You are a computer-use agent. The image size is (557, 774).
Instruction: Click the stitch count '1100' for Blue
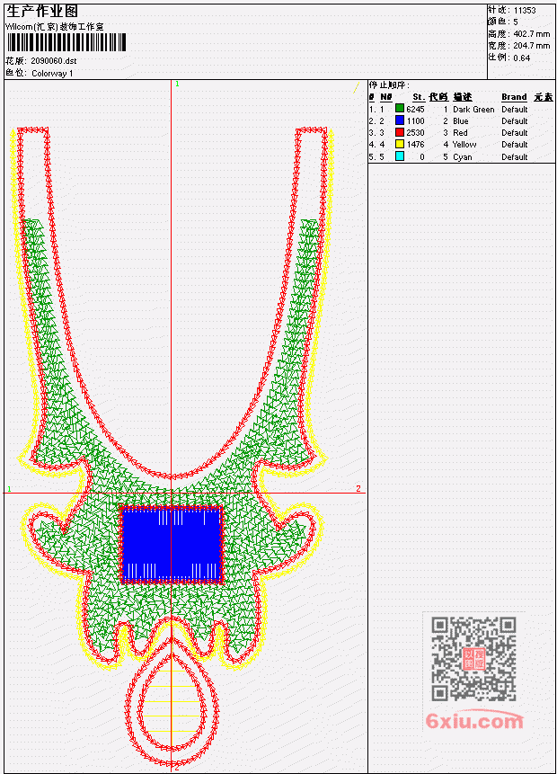pos(415,121)
